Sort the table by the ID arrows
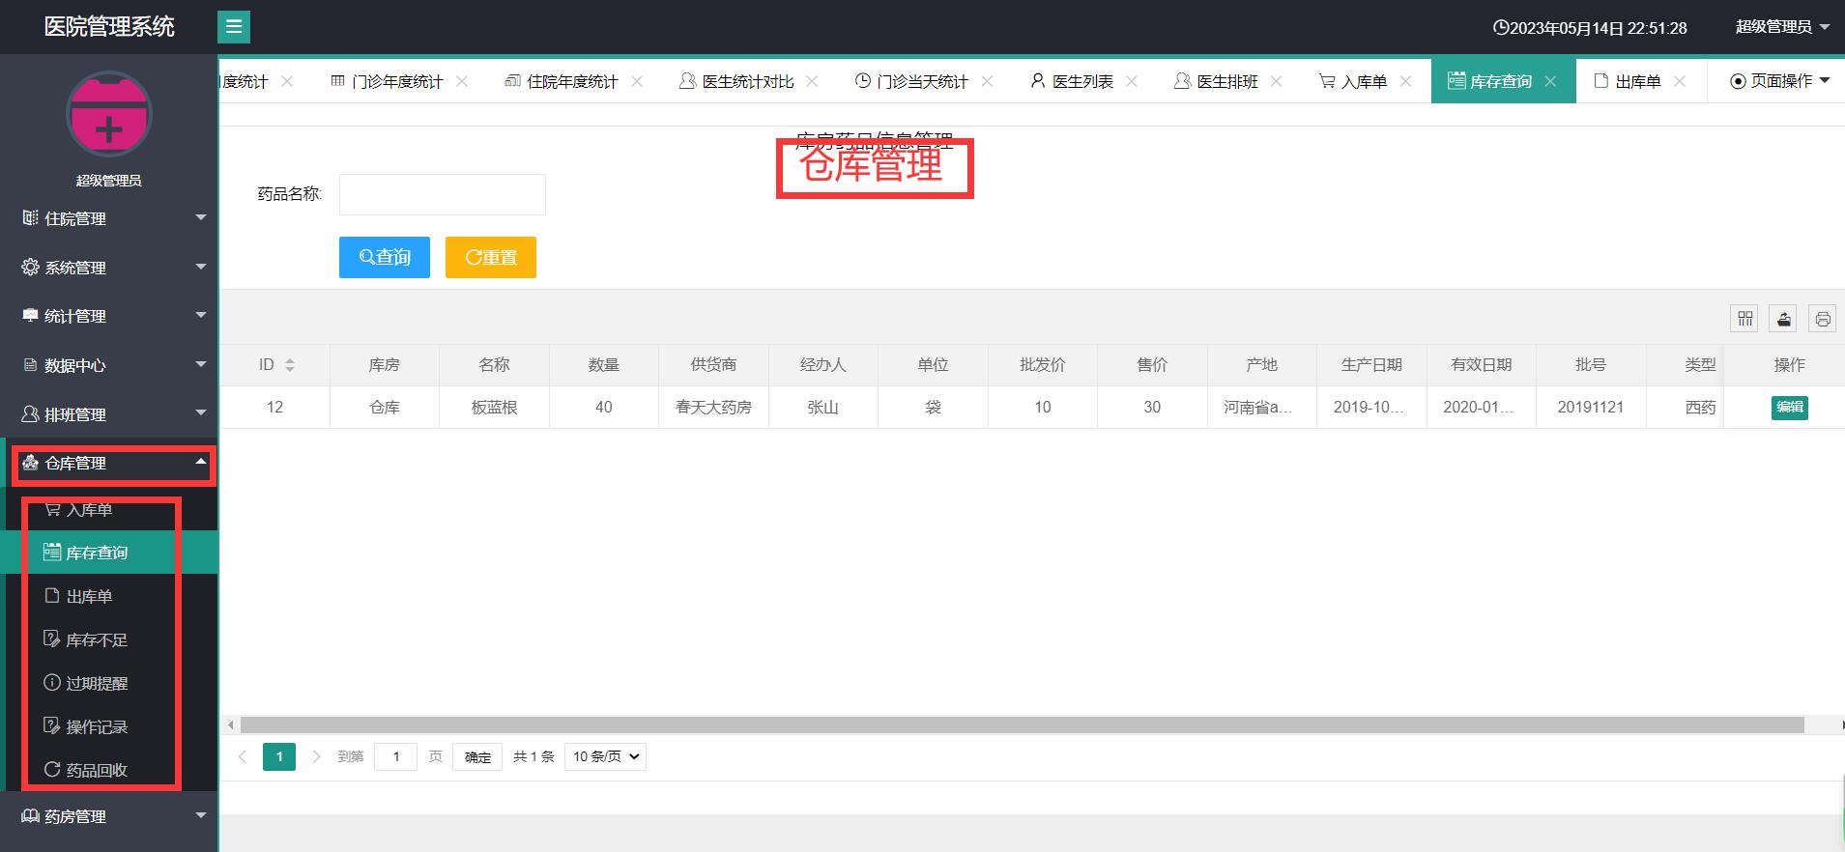The width and height of the screenshot is (1845, 852). pos(290,365)
